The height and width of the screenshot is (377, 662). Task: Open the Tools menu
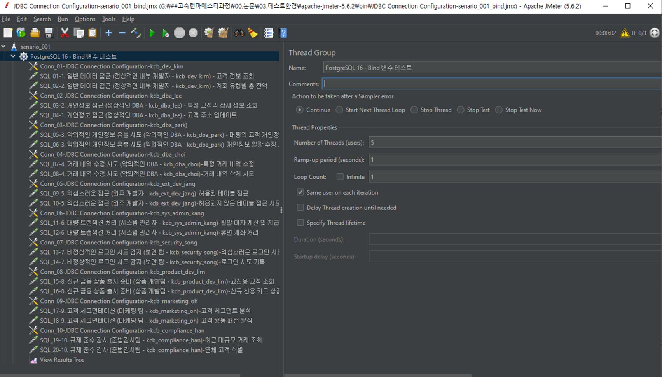point(108,19)
